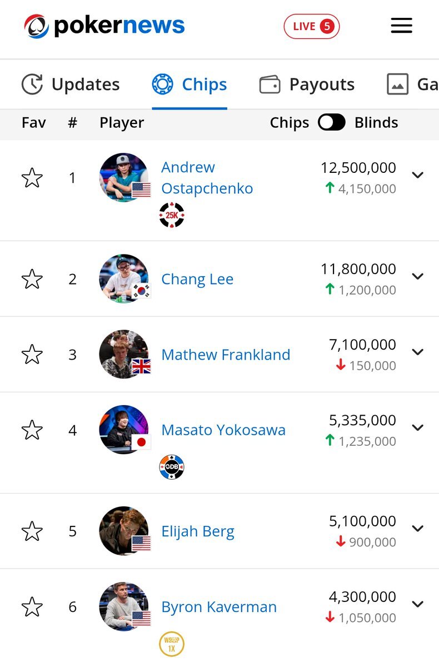Viewport: 439px width, 667px height.
Task: Favorite Chang Lee with the star icon
Action: 32,279
